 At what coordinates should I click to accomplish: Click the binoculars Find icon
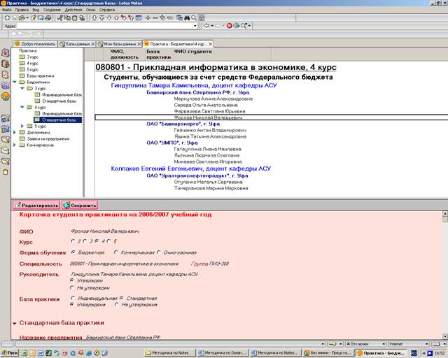pyautogui.click(x=187, y=17)
